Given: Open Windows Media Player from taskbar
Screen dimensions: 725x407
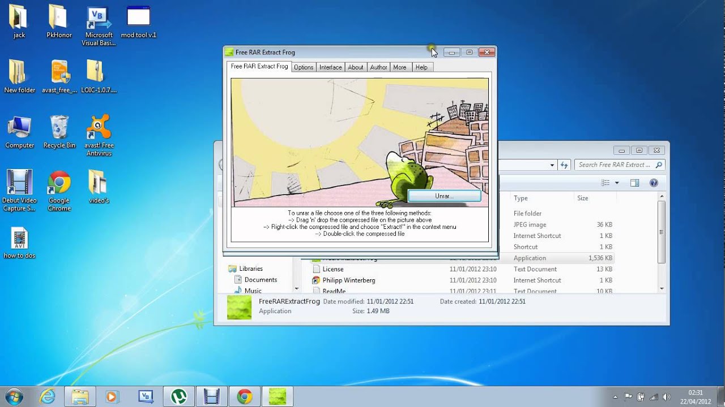Looking at the screenshot, I should [112, 397].
